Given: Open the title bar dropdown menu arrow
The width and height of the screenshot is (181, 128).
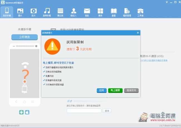Looking at the screenshot, I should tap(167, 2).
